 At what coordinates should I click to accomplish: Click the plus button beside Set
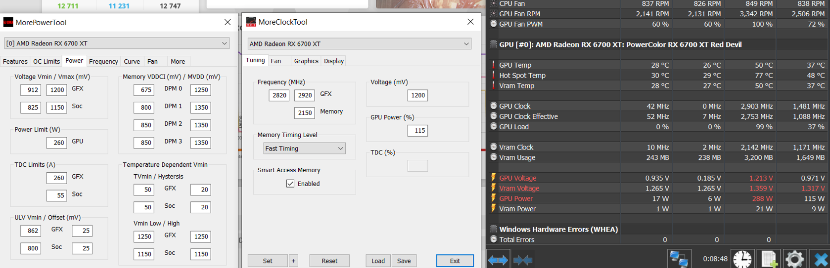[294, 261]
